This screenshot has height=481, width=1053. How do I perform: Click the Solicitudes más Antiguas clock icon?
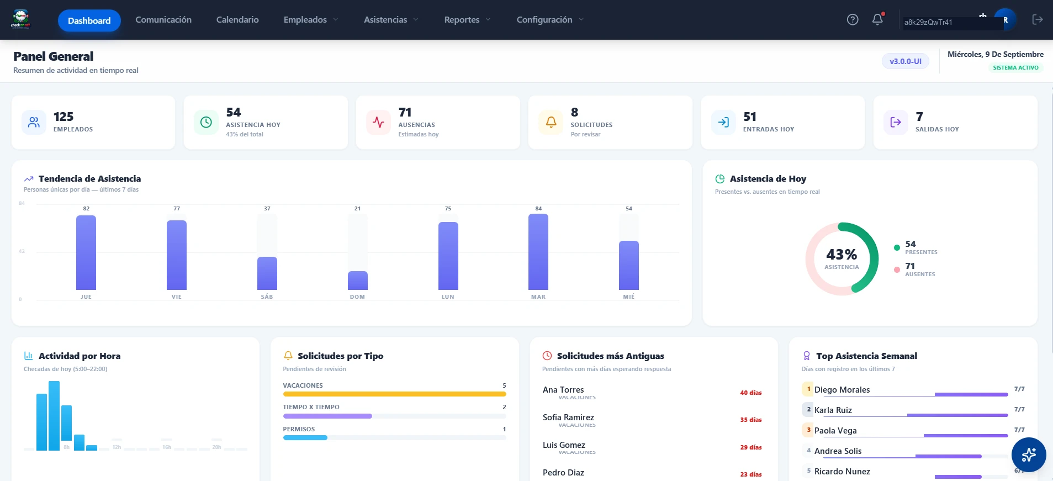pos(547,356)
